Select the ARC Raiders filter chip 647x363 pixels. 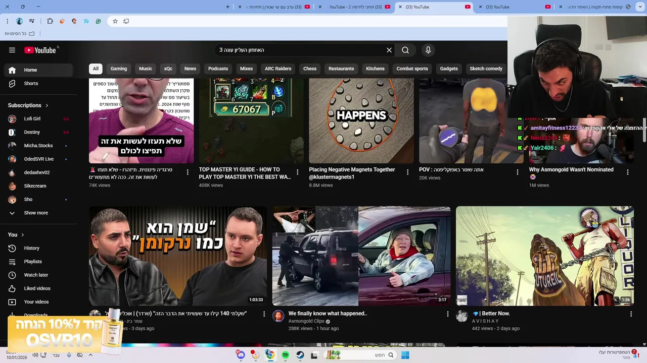tap(278, 69)
